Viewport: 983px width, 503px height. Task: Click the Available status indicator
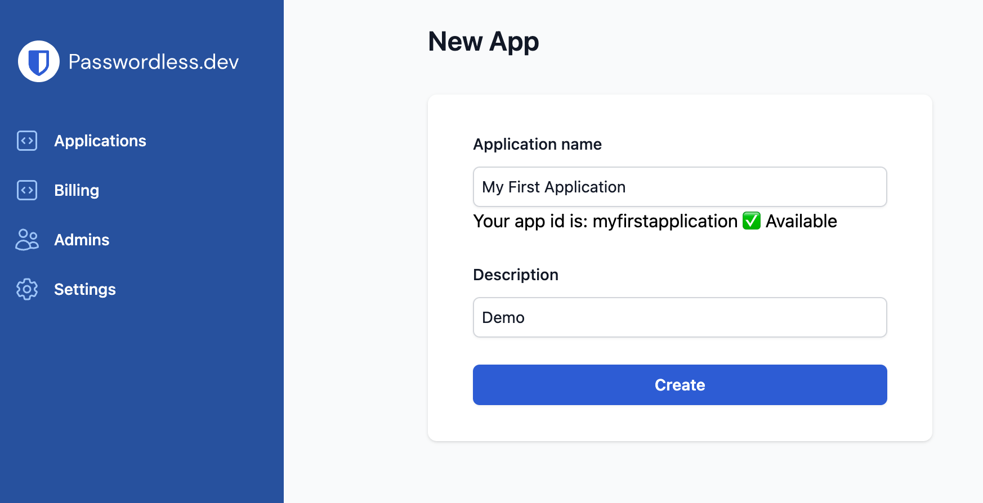coord(802,221)
